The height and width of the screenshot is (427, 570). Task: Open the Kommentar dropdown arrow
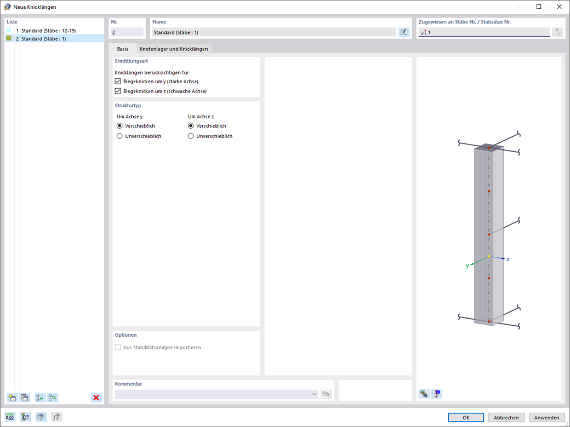click(x=315, y=394)
